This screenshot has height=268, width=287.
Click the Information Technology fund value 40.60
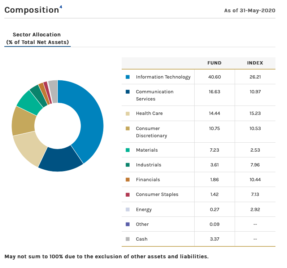pos(214,77)
